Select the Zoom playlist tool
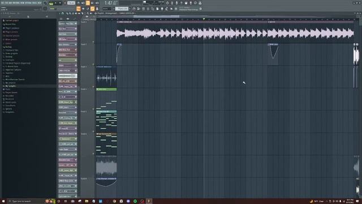Image resolution: width=362 pixels, height=204 pixels. tap(88, 14)
